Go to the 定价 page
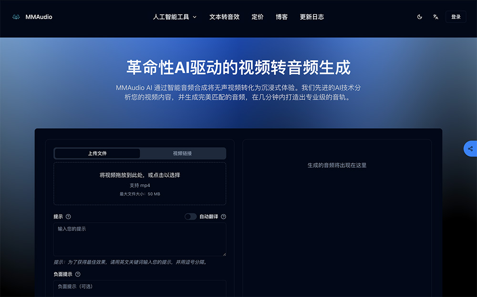This screenshot has width=477, height=297. coord(258,17)
